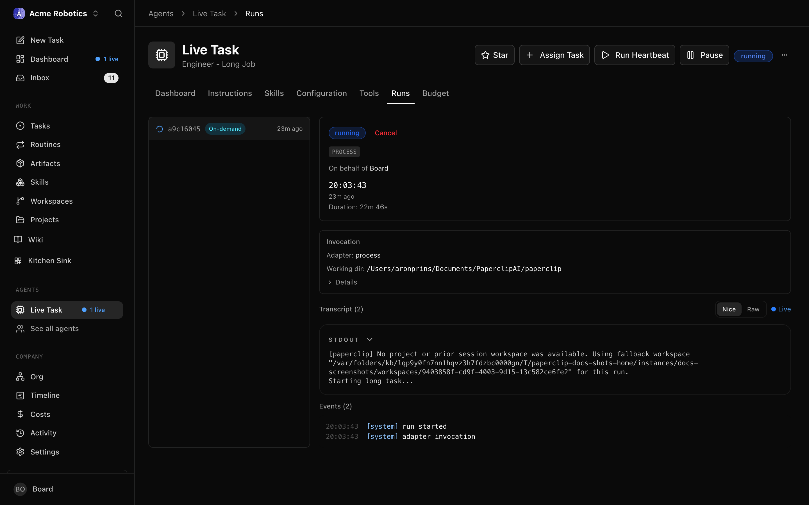
Task: Click the PROCESS tag in run details
Action: click(x=344, y=152)
